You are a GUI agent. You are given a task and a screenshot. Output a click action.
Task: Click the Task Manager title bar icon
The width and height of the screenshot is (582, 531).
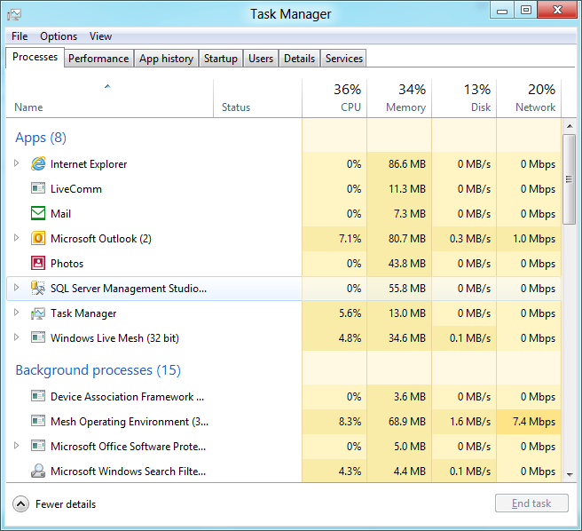(14, 14)
